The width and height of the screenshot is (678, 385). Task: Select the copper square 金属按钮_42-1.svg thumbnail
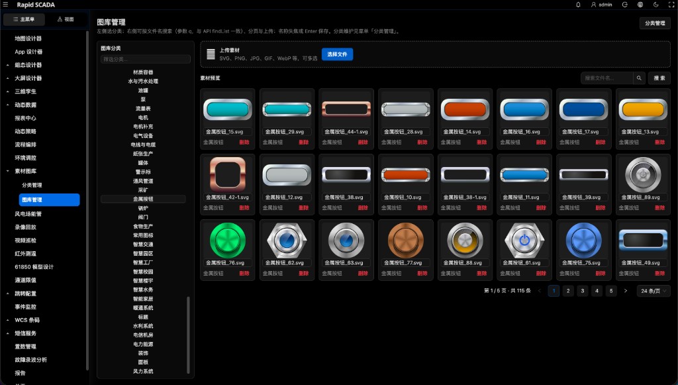228,174
